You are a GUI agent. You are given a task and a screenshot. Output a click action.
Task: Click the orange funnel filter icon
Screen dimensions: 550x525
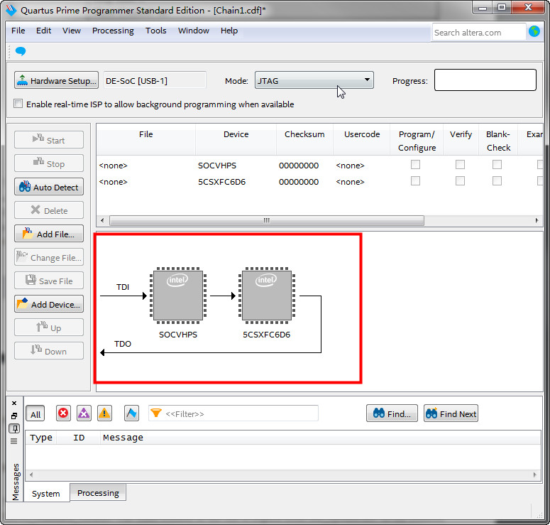pyautogui.click(x=156, y=413)
